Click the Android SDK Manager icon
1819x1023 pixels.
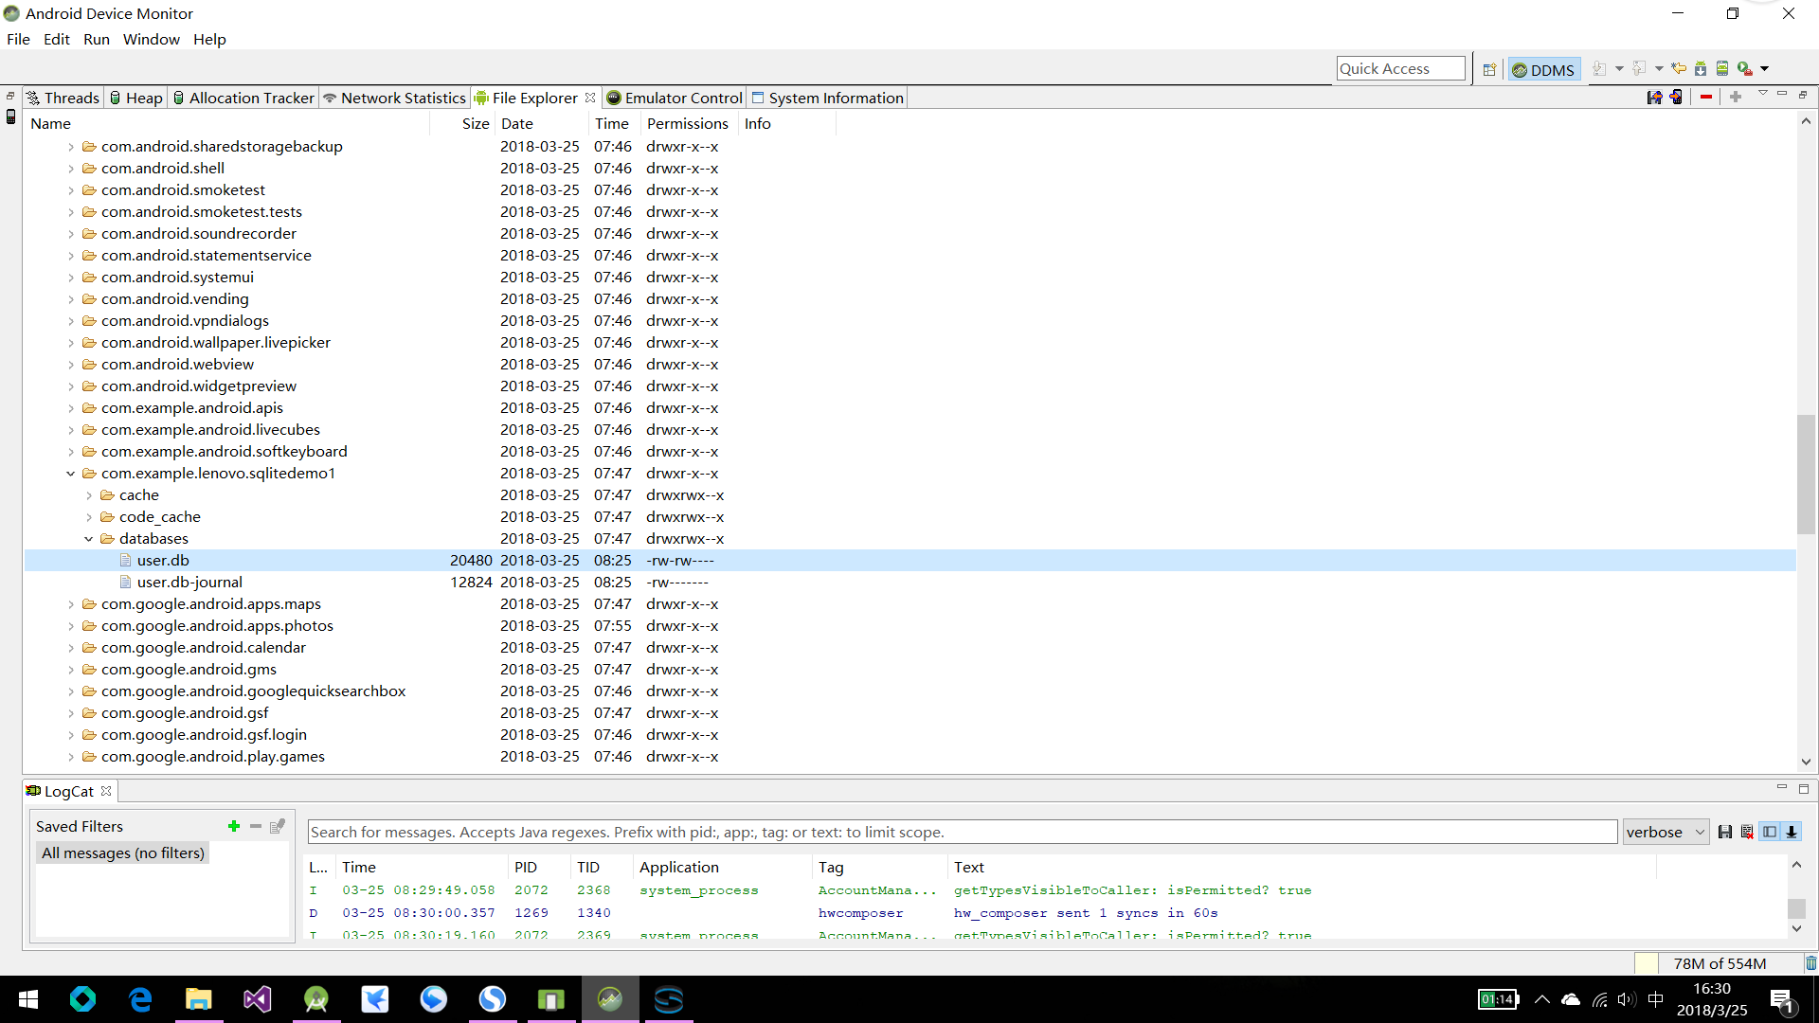pos(1701,68)
